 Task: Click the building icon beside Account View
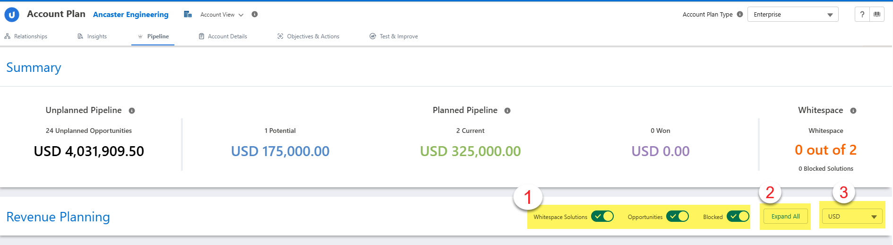188,15
